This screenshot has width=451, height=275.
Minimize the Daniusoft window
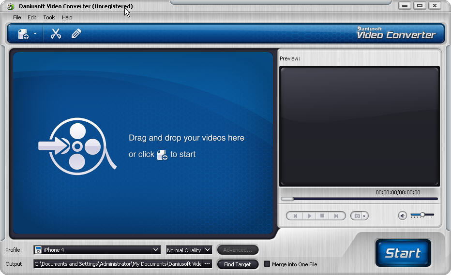coord(405,5)
